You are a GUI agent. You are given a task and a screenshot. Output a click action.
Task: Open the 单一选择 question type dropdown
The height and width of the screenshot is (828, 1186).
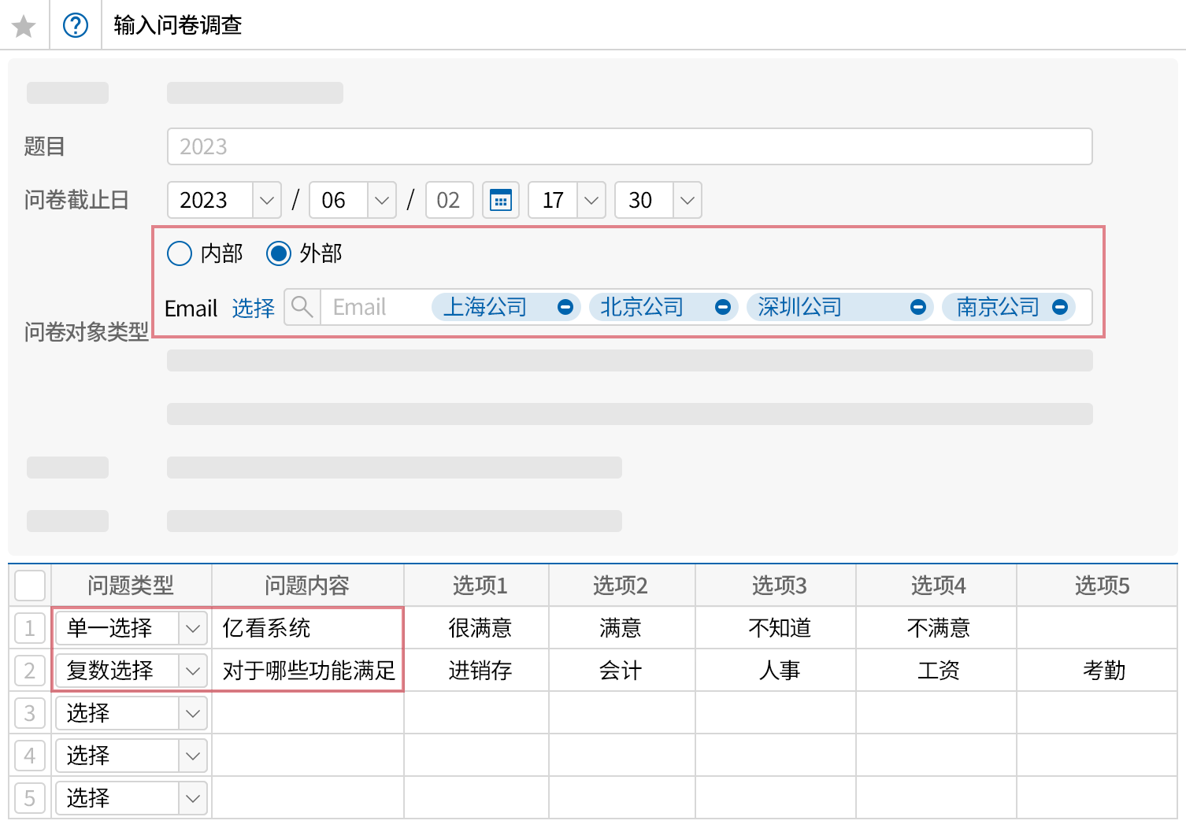[193, 628]
